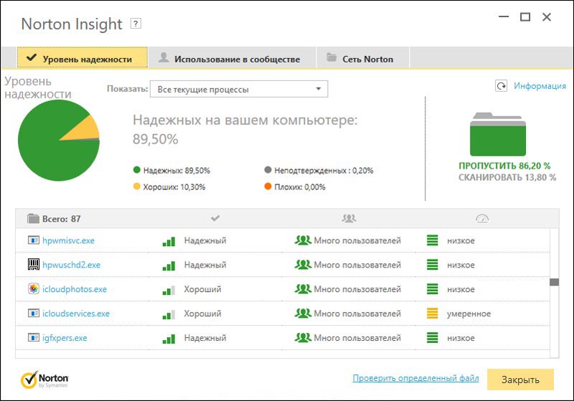This screenshot has width=574, height=401.
Task: Click the hpwuschd2.exe file icon
Action: click(33, 265)
